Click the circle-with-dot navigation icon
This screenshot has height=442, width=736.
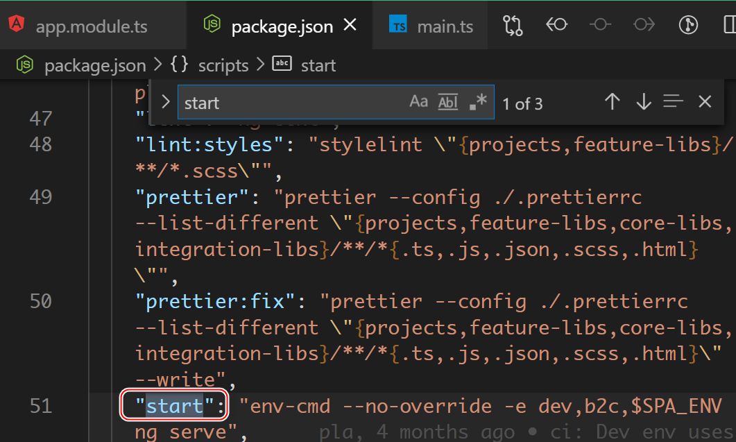(600, 26)
